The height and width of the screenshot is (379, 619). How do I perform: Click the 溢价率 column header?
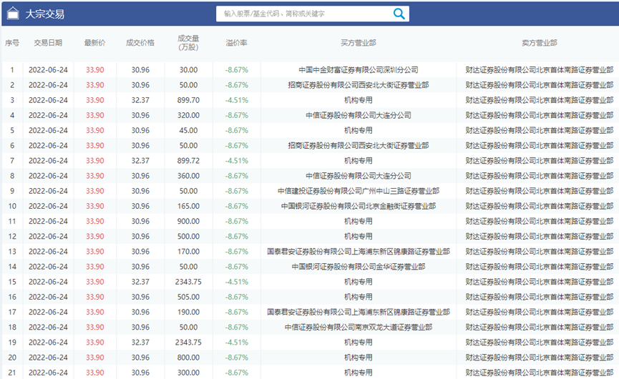236,43
